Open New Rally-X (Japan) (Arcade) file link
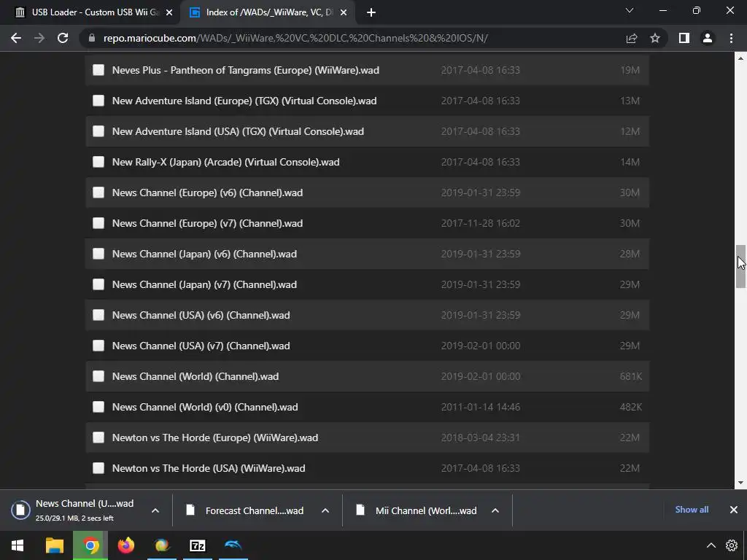 [x=226, y=162]
